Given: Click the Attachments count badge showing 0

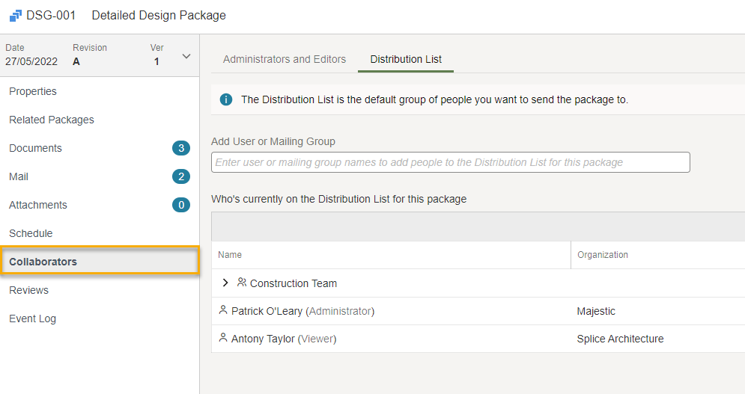Looking at the screenshot, I should point(181,205).
